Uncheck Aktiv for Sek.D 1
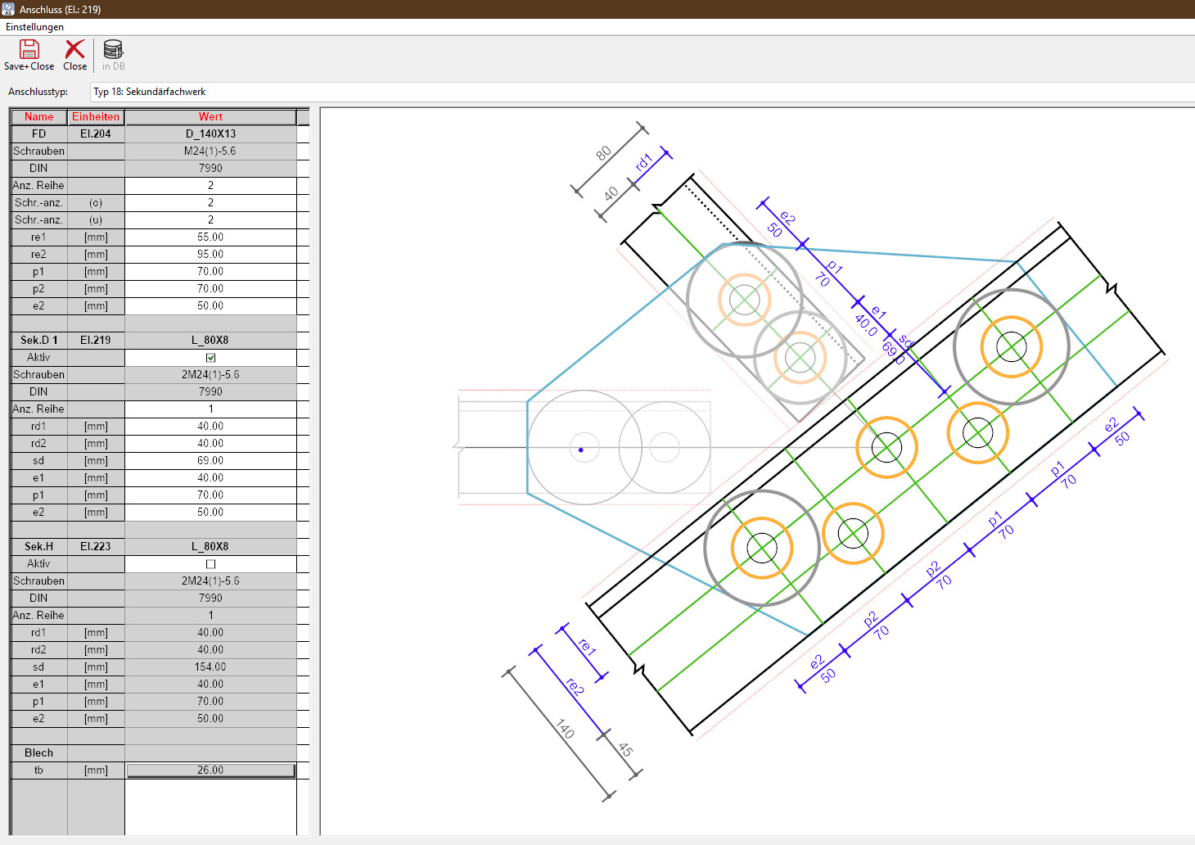Image resolution: width=1195 pixels, height=845 pixels. click(x=210, y=357)
